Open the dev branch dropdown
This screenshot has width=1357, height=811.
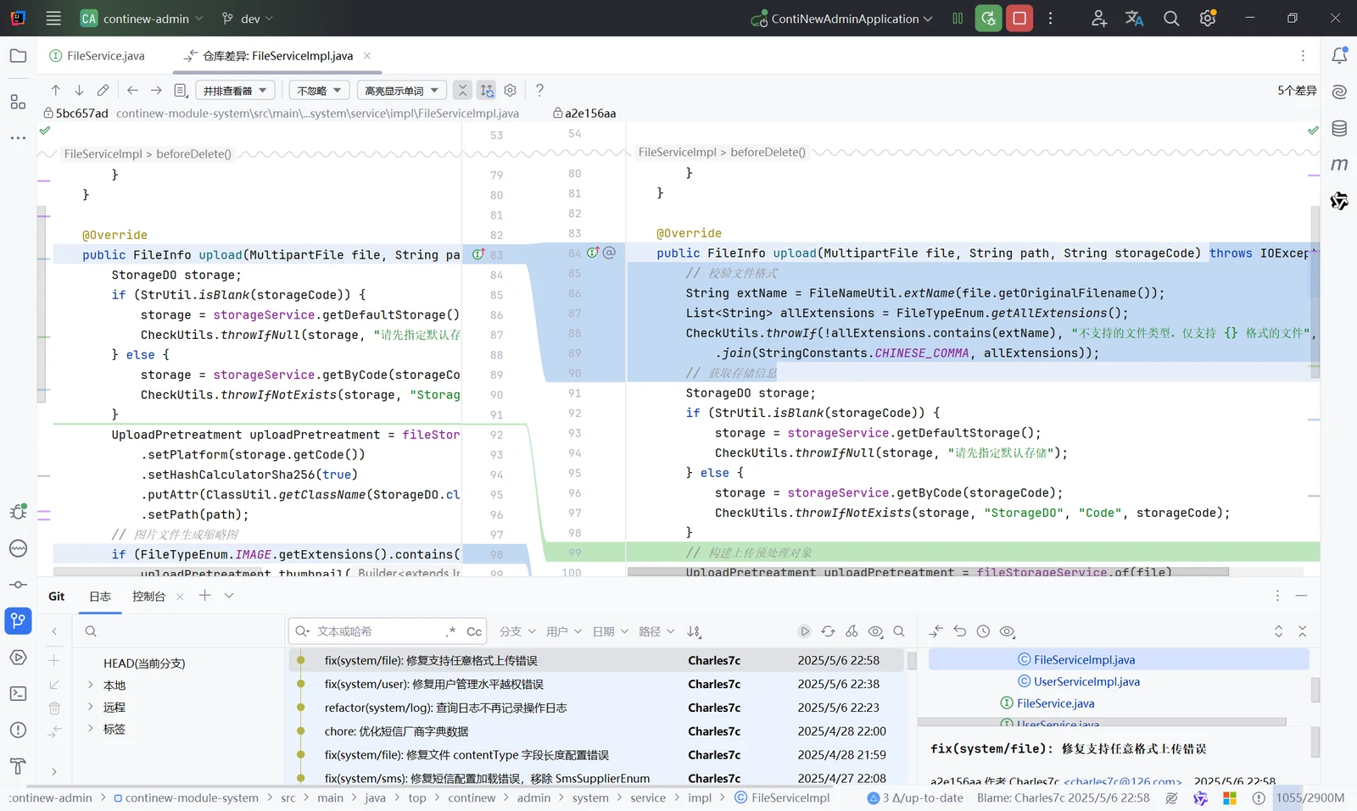click(x=248, y=18)
